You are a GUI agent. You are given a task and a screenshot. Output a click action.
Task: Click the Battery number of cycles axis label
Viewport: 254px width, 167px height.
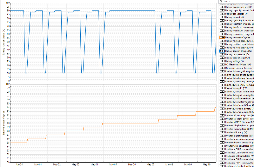(x=3, y=123)
